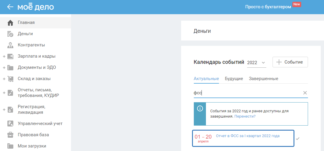Click the Управленческий учет icon
This screenshot has height=151, width=324.
point(10,124)
